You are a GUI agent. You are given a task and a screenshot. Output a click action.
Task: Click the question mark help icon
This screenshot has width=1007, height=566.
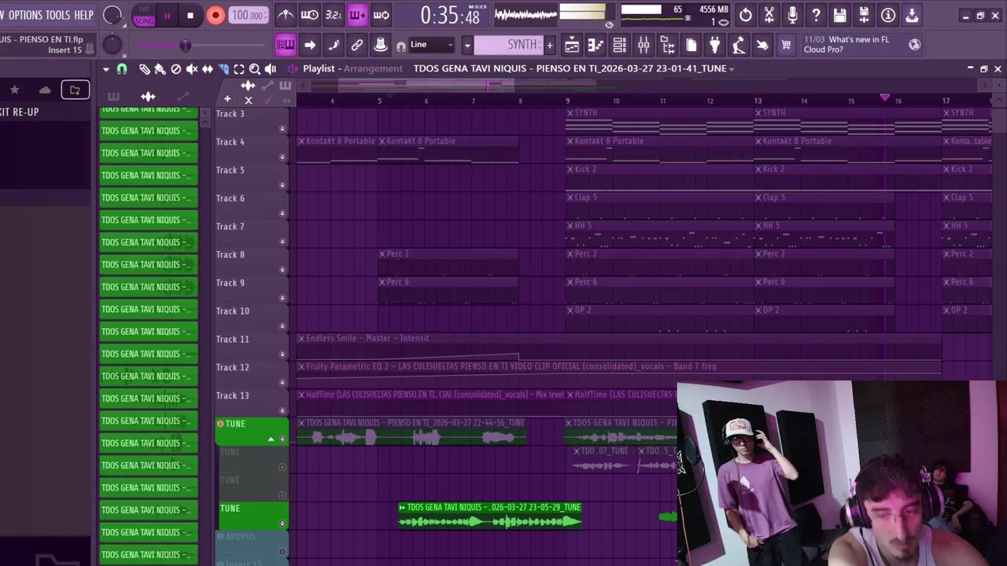click(x=816, y=15)
